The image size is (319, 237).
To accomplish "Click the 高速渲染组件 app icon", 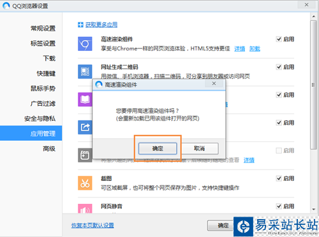I will [85, 44].
